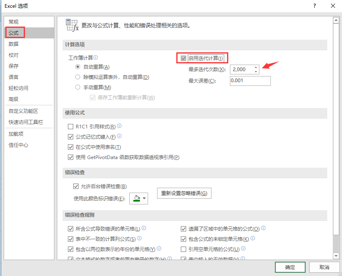
Task: Open the 快速访问工具栏 category
Action: (29, 122)
